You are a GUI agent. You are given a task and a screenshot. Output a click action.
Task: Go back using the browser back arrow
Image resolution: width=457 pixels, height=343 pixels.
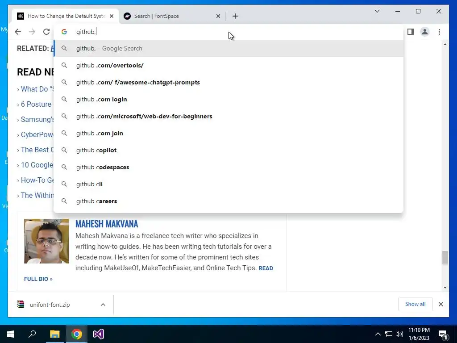[18, 32]
